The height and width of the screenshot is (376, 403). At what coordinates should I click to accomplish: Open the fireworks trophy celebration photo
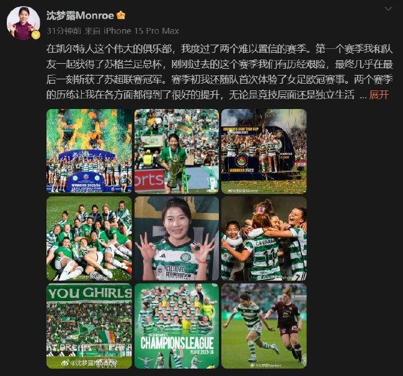point(89,151)
